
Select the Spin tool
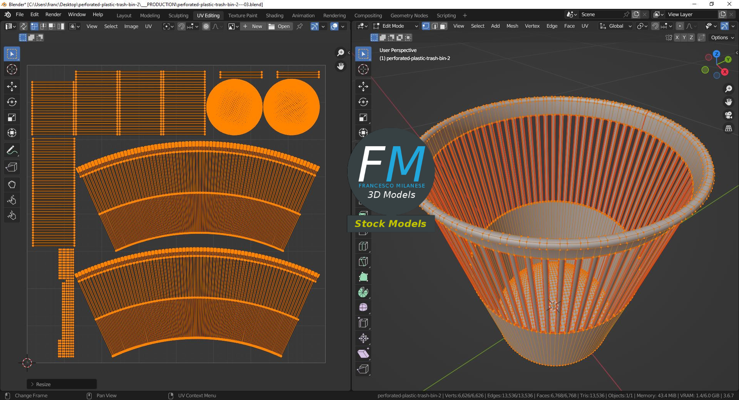363,292
